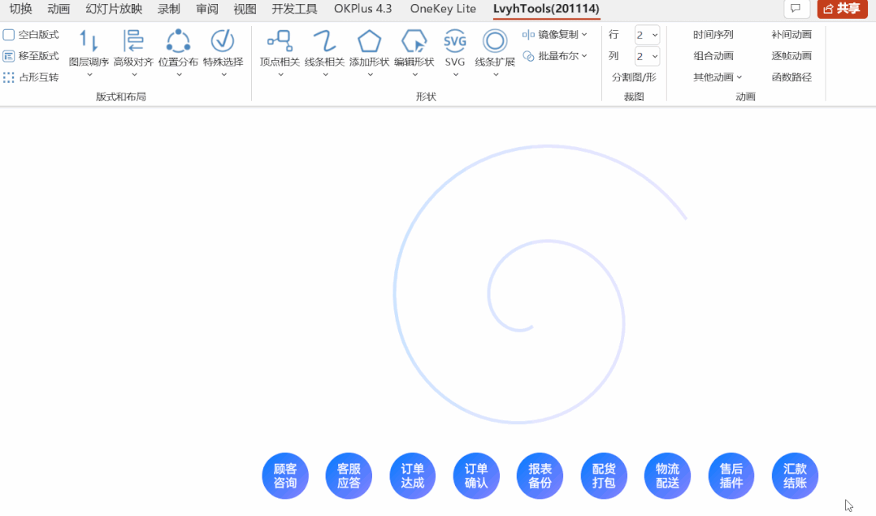Expand the 镜像复制 dropdown chevron

(x=584, y=35)
